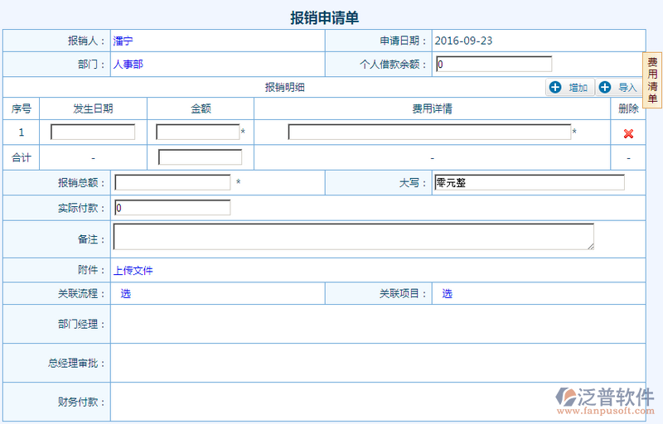Screen dimensions: 663x424
Task: Select a linked project via 关联项目 选
Action: click(x=447, y=293)
